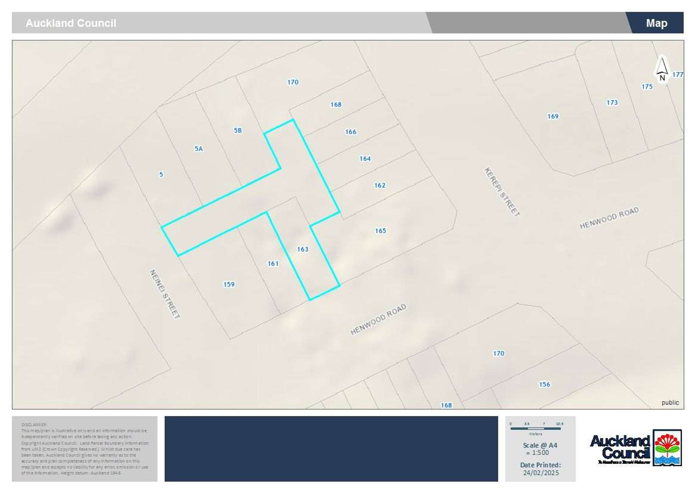This screenshot has height=493, width=698.
Task: Select parcel label 163
Action: (x=302, y=249)
